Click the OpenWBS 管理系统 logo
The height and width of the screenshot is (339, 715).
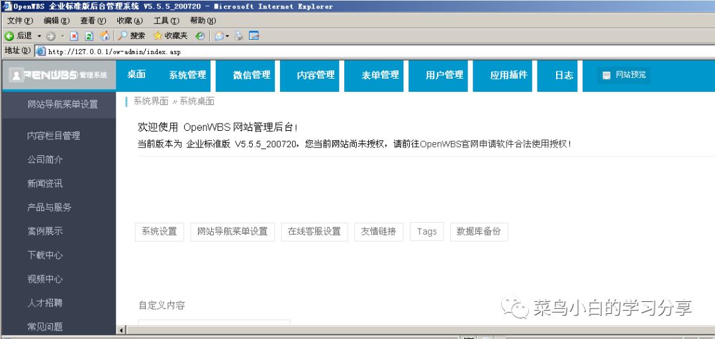(60, 75)
